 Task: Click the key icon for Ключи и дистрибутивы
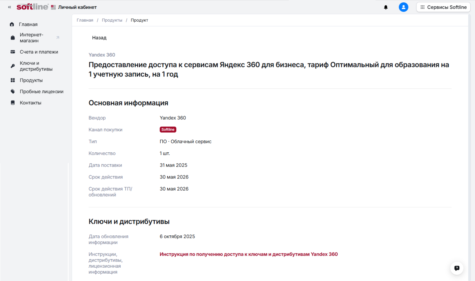click(13, 66)
